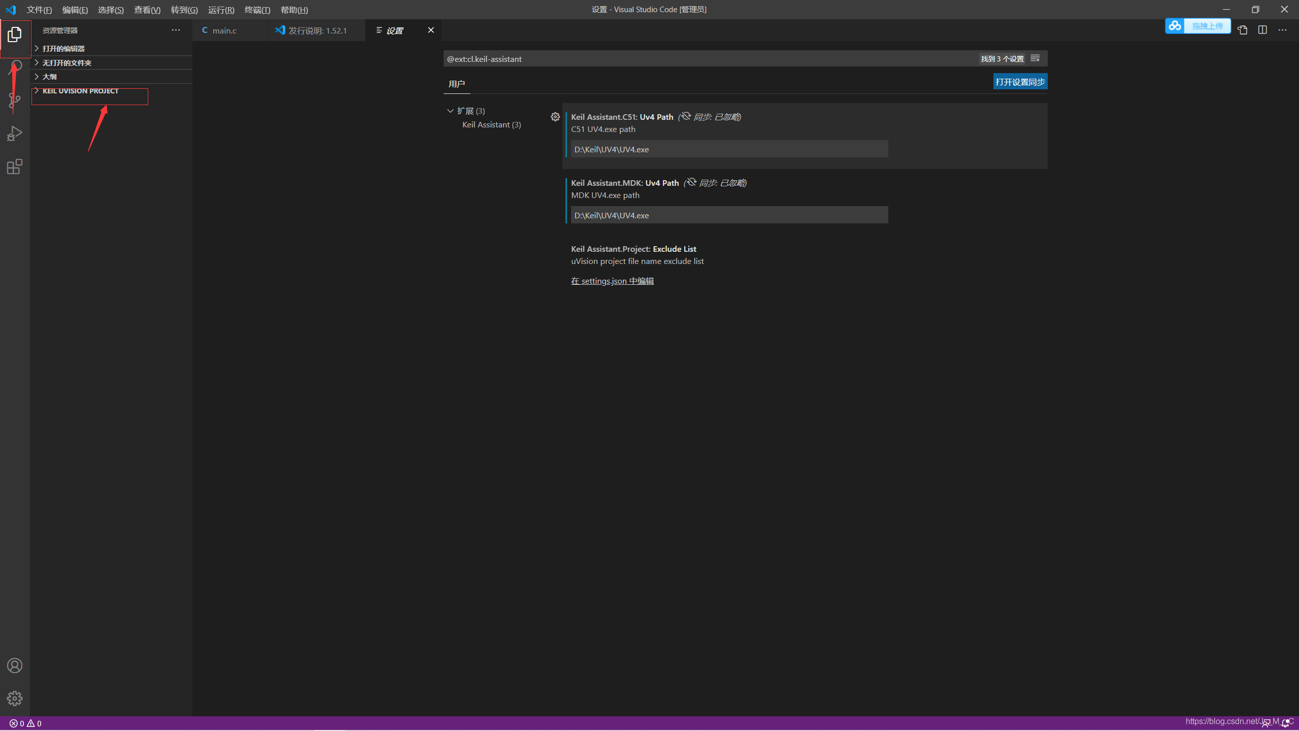
Task: Select the 用户 settings scope tab
Action: (x=456, y=84)
